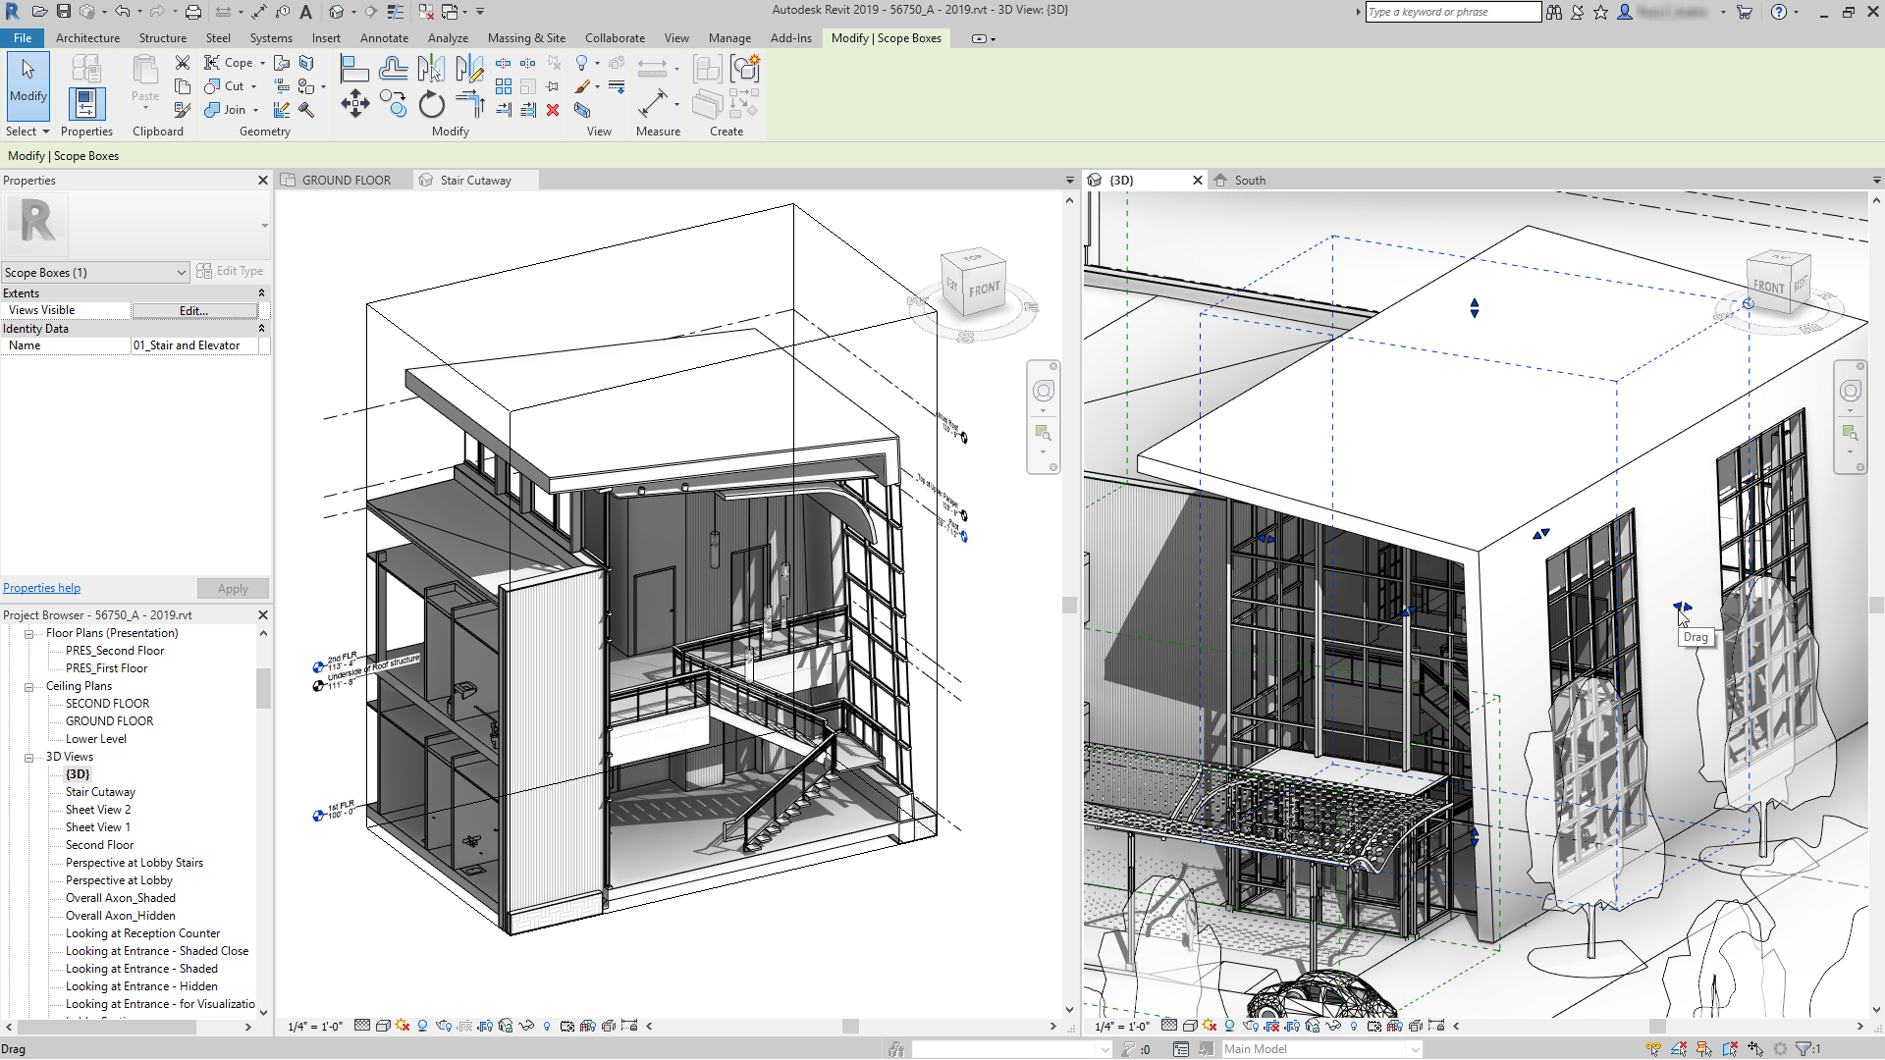Click the Trim/Extend to Corner icon
The width and height of the screenshot is (1885, 1060).
pos(470,104)
